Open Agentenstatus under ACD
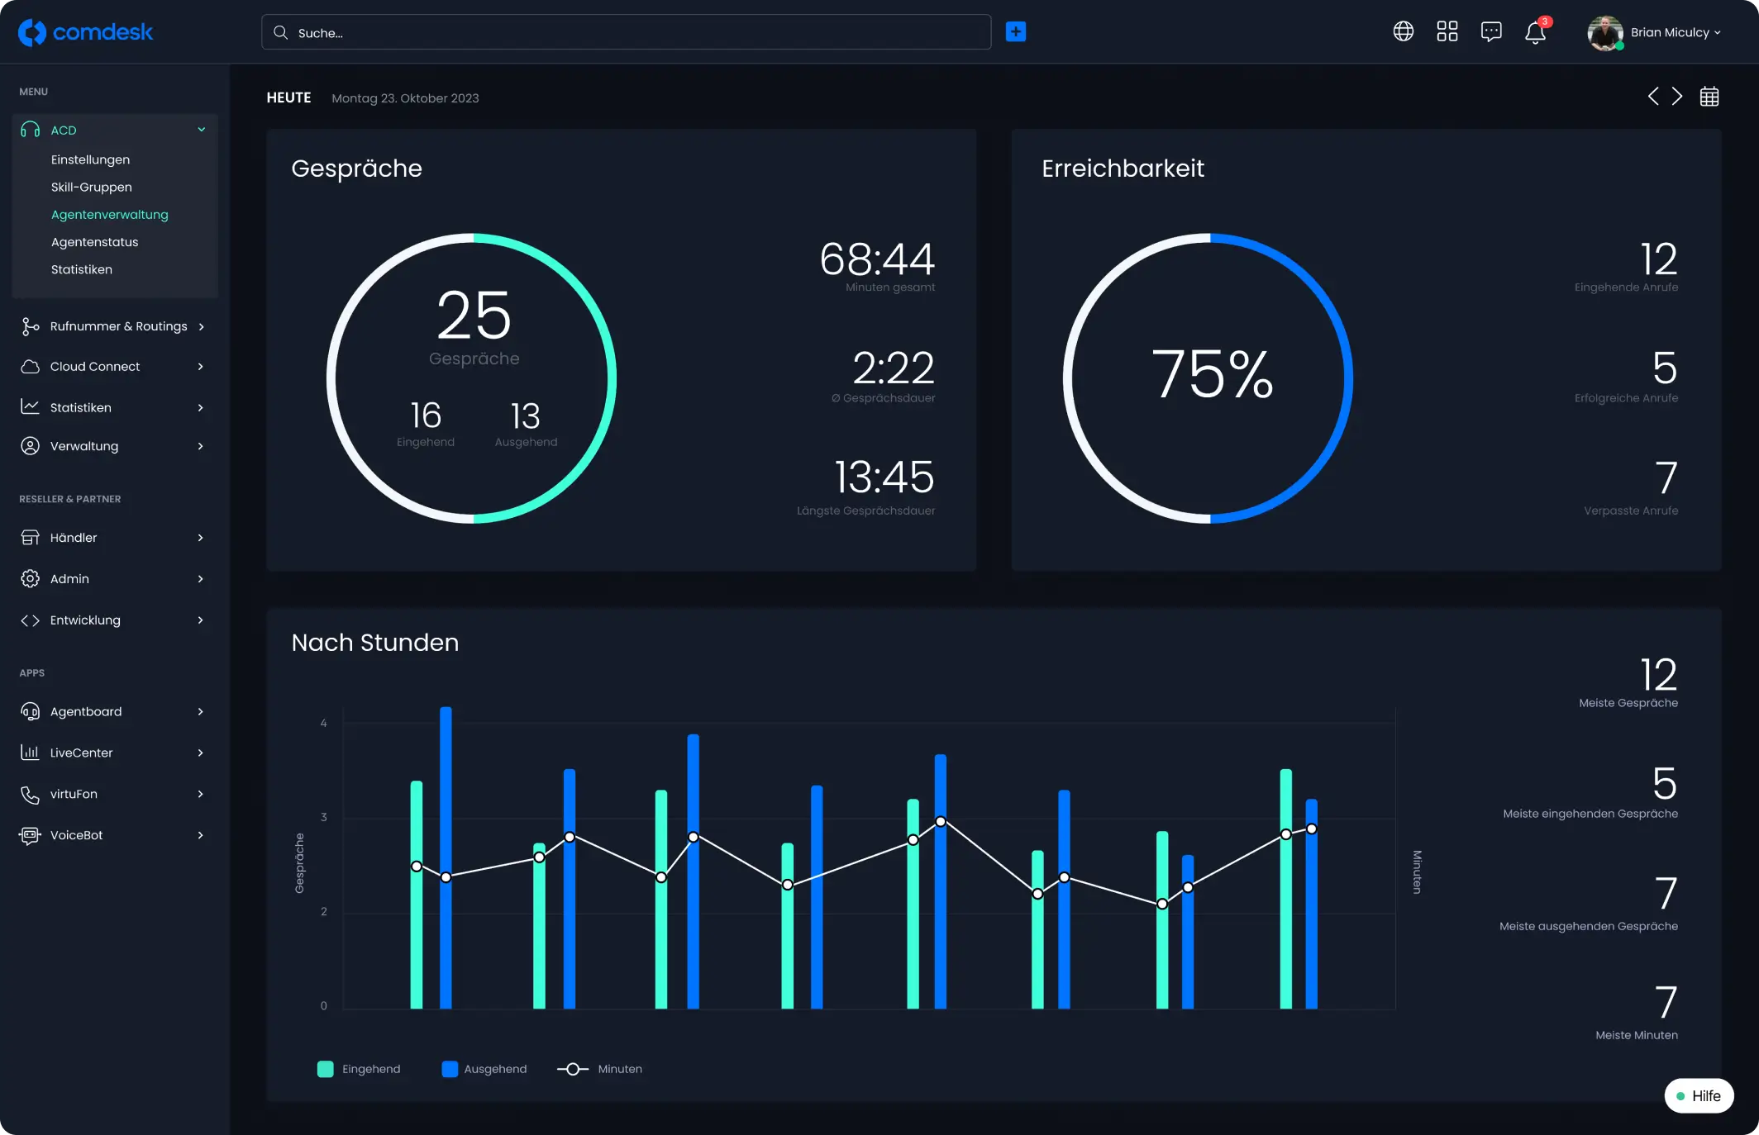Viewport: 1759px width, 1135px height. click(x=95, y=242)
